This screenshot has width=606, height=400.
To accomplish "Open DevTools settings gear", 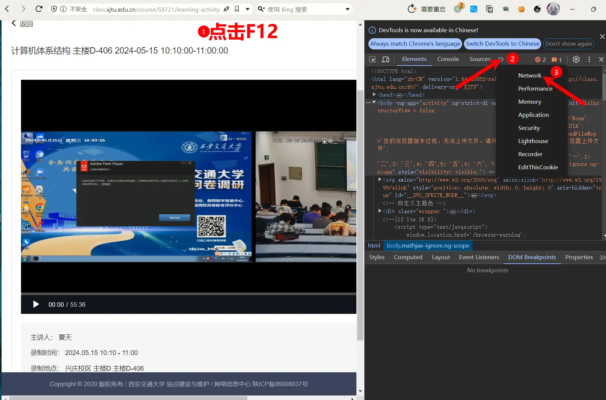I will point(576,59).
